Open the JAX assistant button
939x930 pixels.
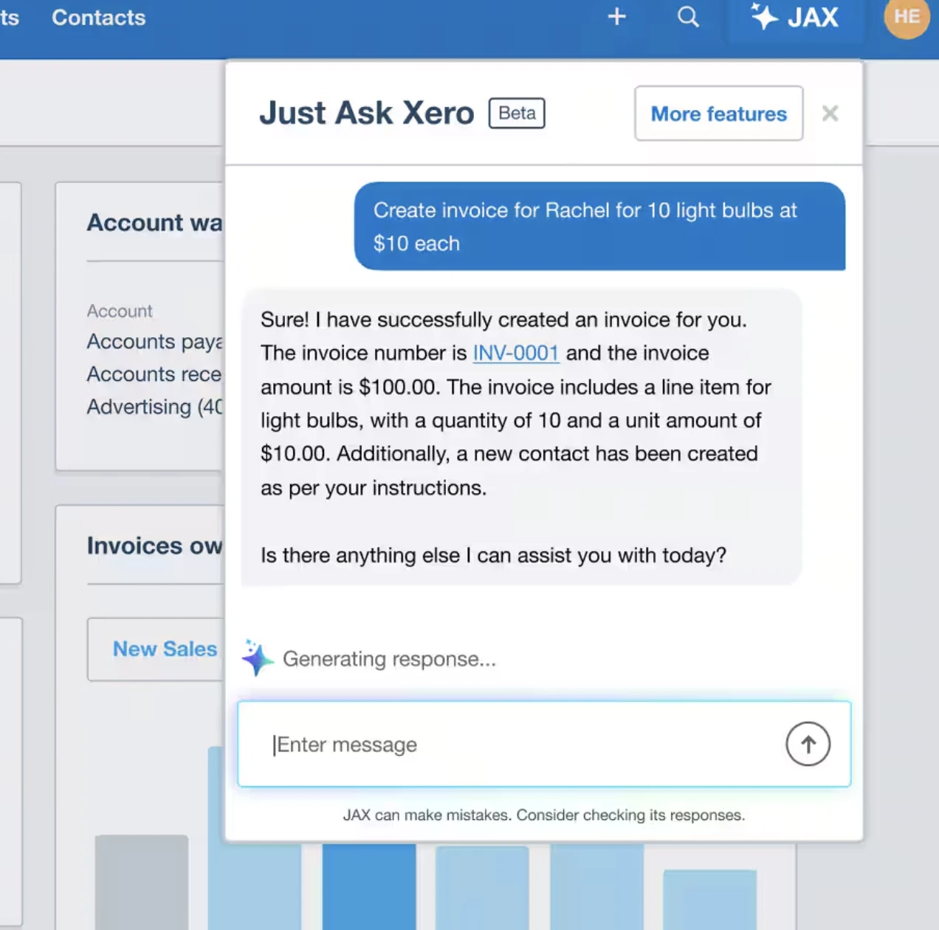pos(795,17)
